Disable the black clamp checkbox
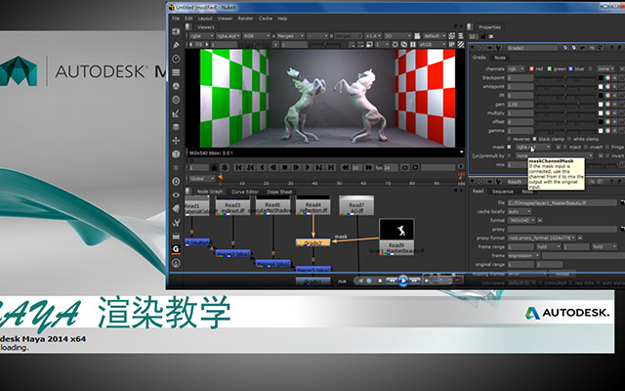The image size is (625, 391). coord(534,139)
